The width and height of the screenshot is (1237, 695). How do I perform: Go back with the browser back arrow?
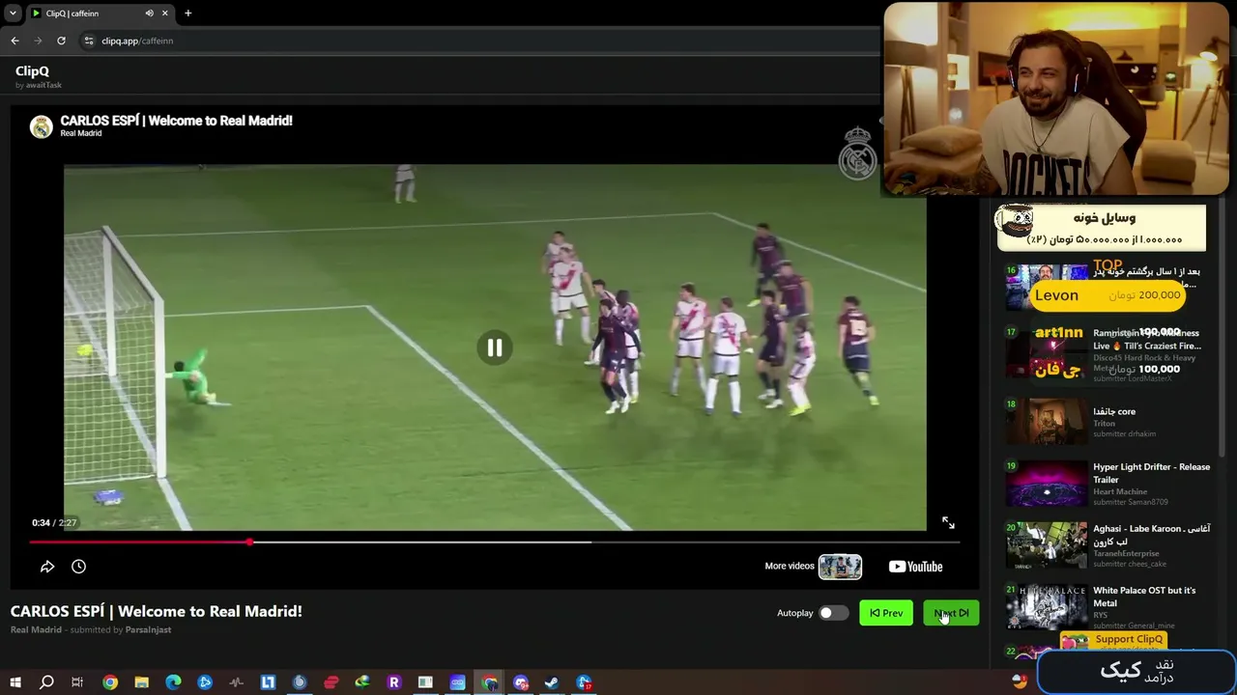(x=14, y=41)
